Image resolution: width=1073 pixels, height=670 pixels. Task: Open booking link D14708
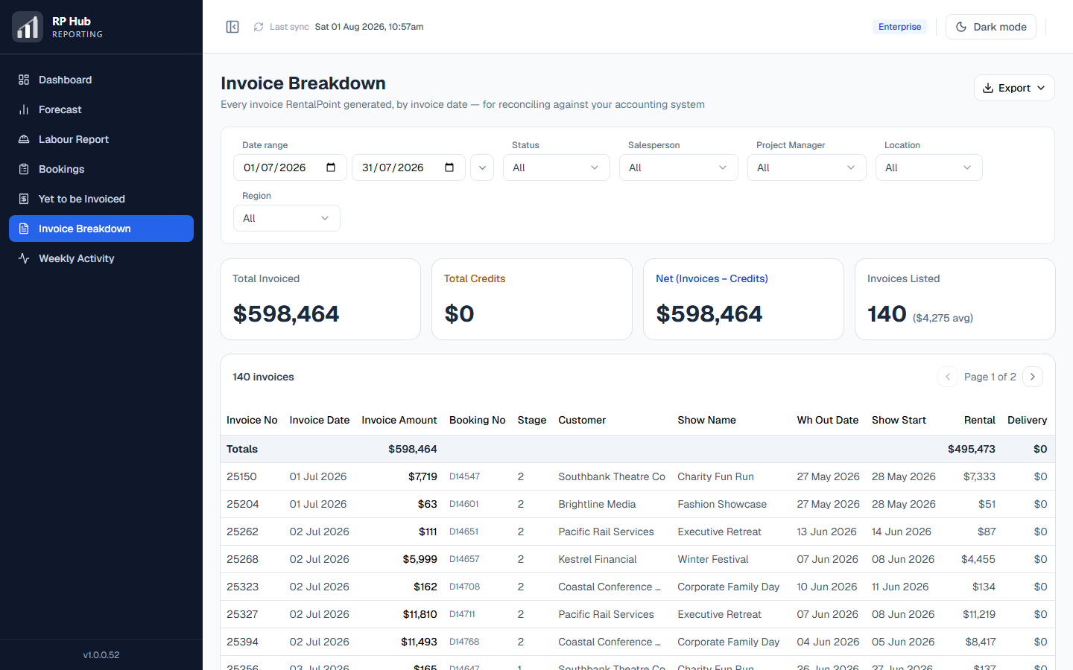coord(465,587)
